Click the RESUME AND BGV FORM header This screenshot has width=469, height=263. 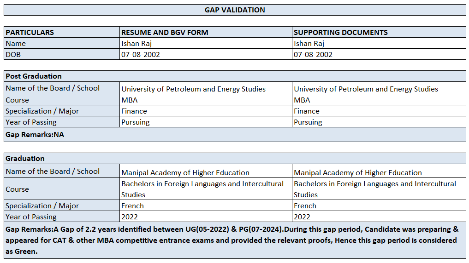pos(206,32)
